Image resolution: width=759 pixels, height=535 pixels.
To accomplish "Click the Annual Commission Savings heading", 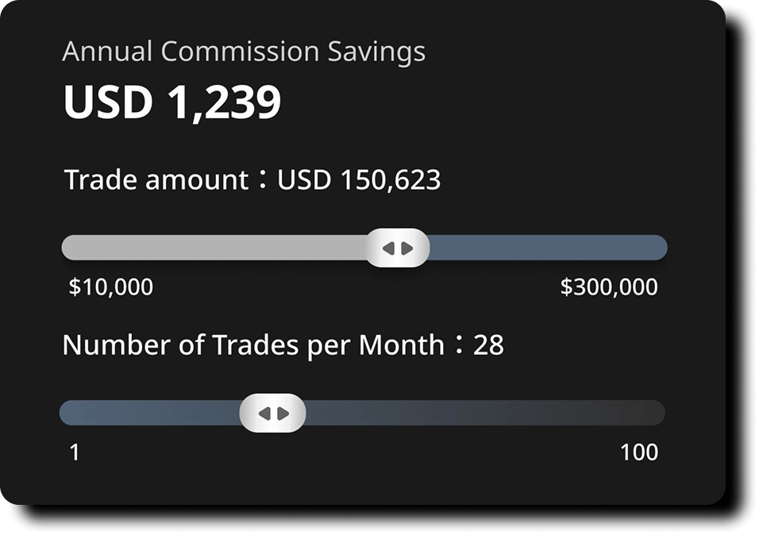I will point(244,52).
